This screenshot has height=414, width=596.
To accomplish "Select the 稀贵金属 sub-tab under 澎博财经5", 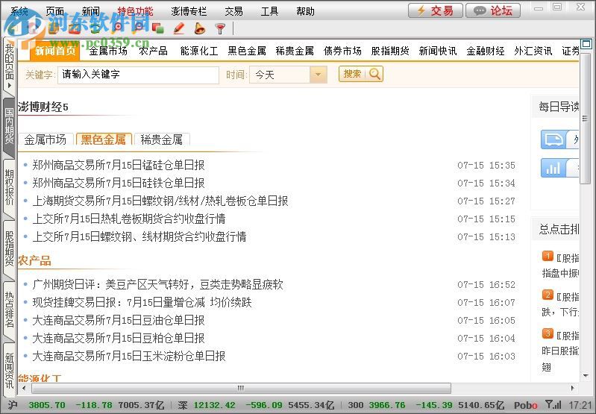I will coord(162,139).
